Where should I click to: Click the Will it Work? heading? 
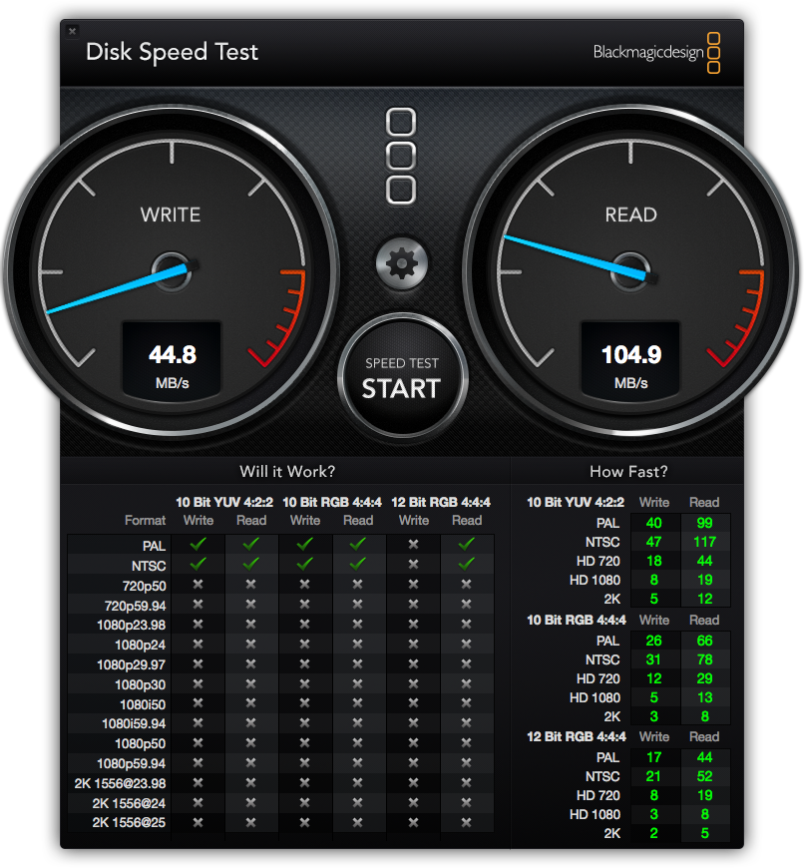287,472
